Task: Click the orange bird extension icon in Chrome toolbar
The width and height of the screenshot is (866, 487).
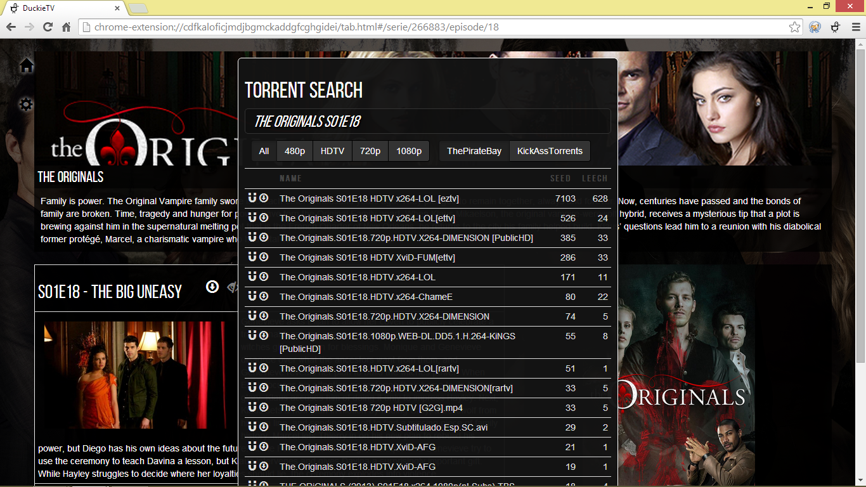Action: (x=815, y=27)
